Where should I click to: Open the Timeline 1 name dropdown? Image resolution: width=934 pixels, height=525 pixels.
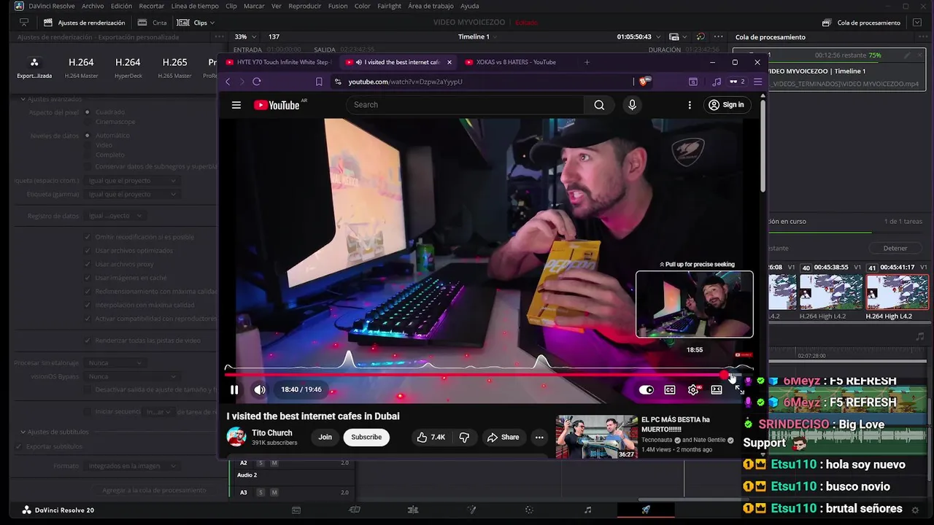(477, 36)
